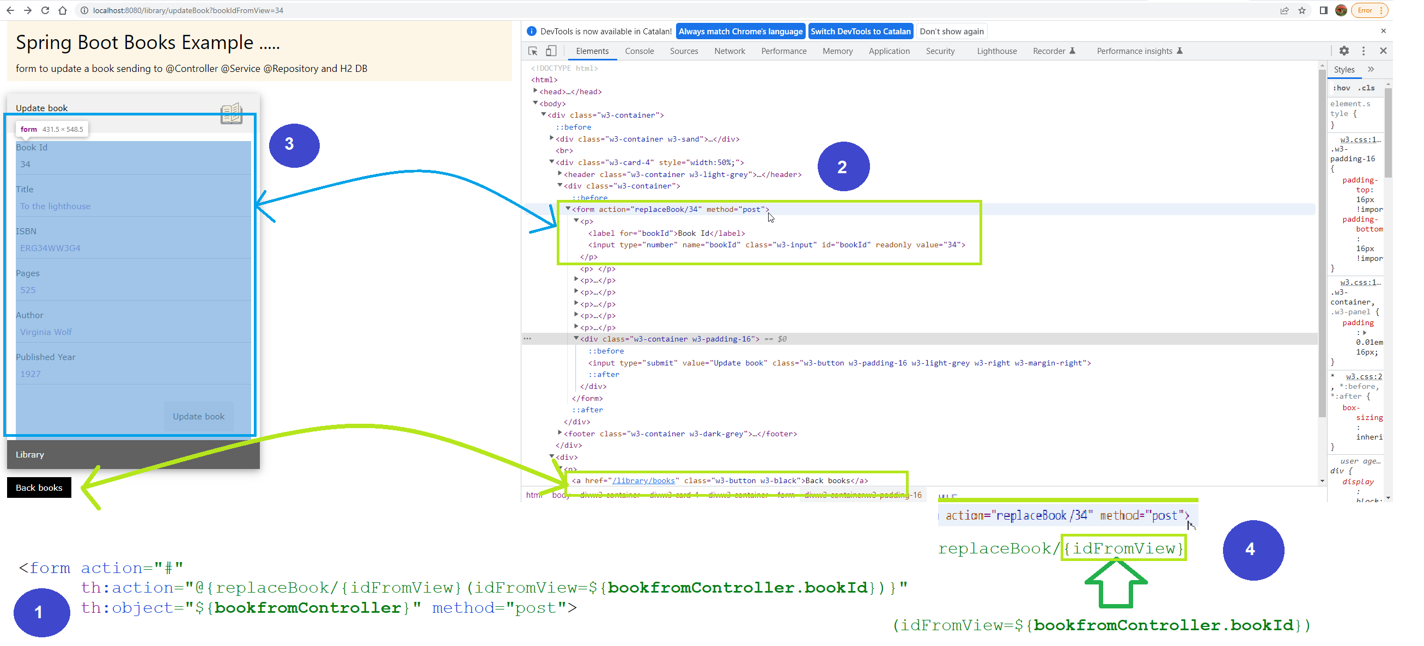Open the w3.css:2 source link
1424x646 pixels.
click(x=1364, y=376)
